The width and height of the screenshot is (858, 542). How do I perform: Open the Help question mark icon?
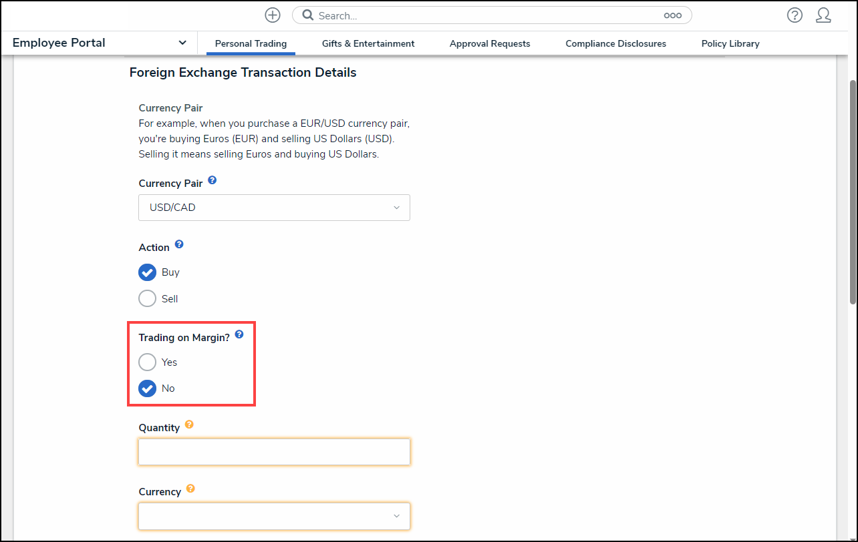coord(795,15)
